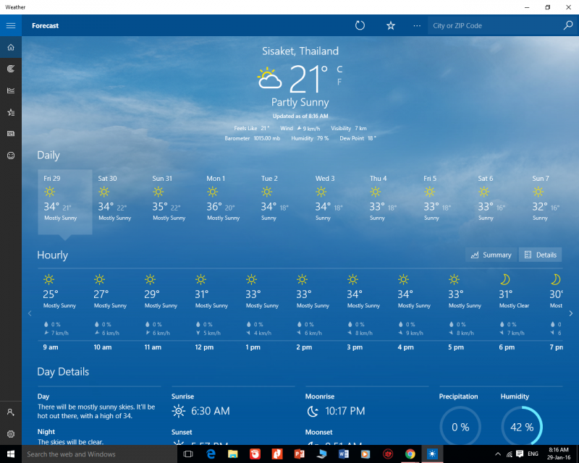Open the News icon in the sidebar
This screenshot has width=579, height=463.
11,134
